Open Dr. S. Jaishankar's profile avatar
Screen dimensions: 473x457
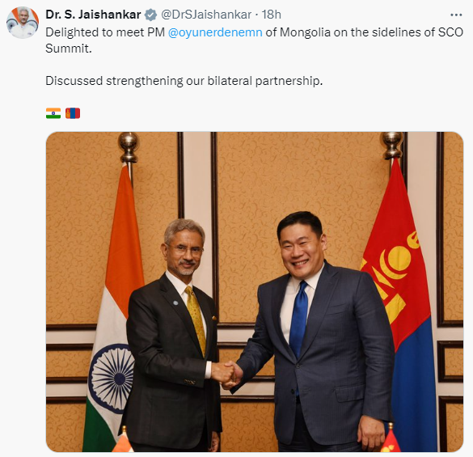pos(23,23)
